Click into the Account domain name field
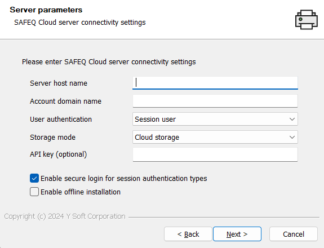Screen dimensions: 324x248 [215, 101]
